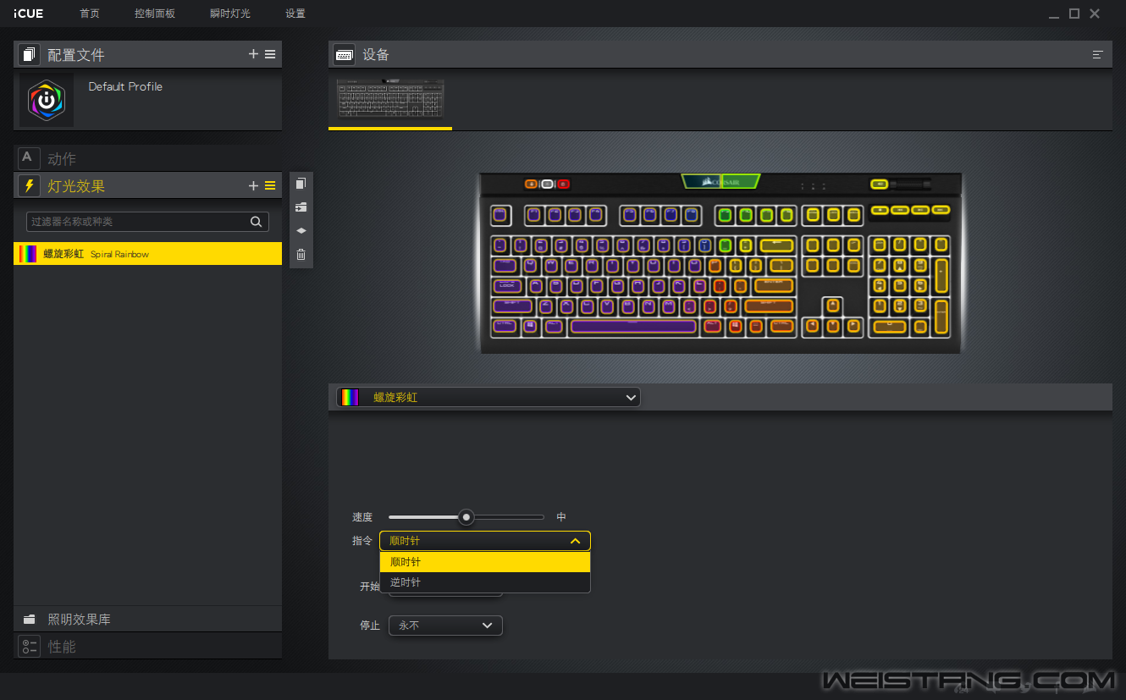Open the 配置文件 hamburger menu

(x=270, y=54)
